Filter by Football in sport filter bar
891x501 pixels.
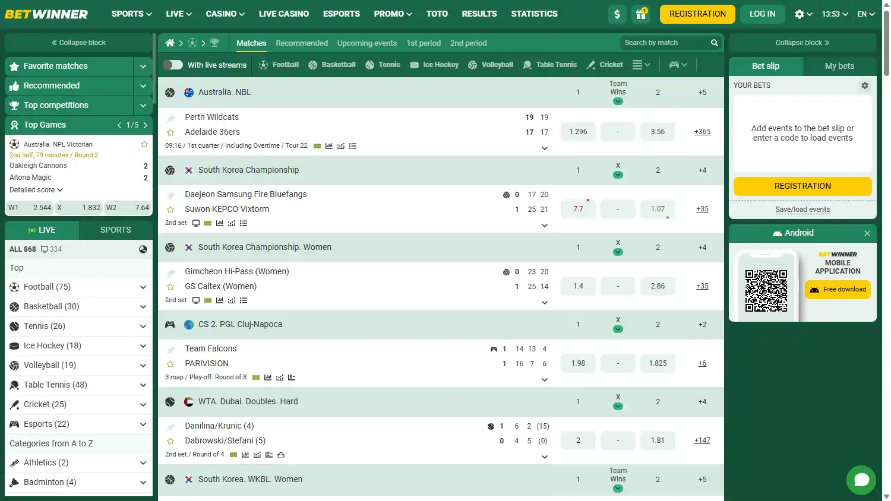[x=279, y=65]
